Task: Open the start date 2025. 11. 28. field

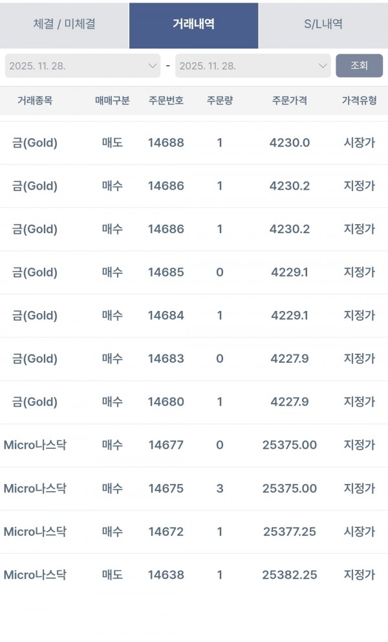Action: tap(83, 66)
